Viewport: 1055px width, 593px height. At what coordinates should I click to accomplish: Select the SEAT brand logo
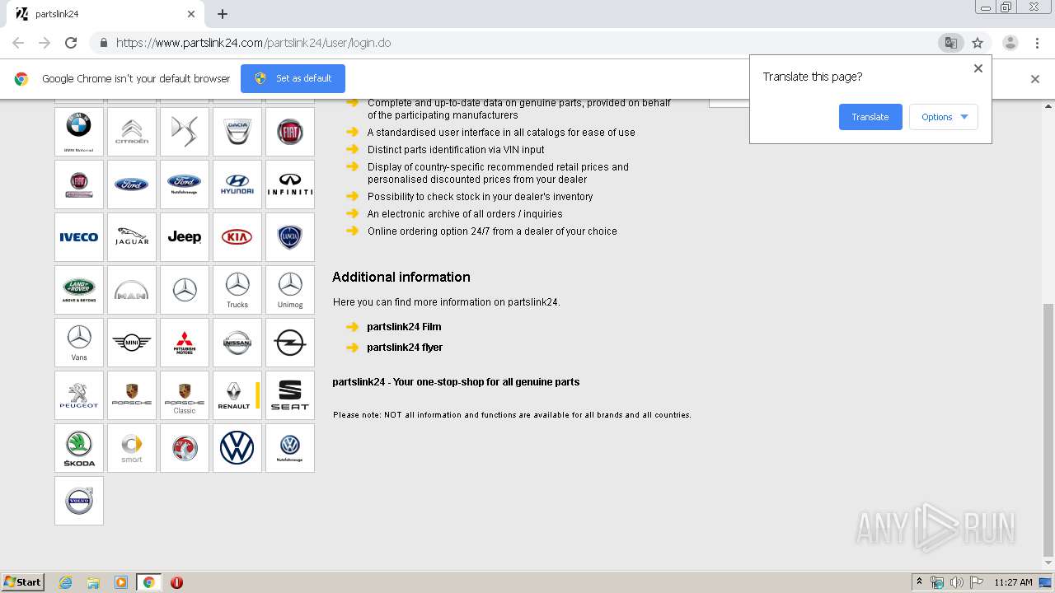290,395
